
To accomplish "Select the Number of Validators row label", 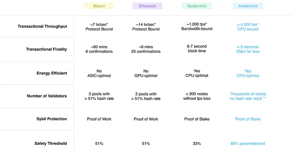I will 47,96.
